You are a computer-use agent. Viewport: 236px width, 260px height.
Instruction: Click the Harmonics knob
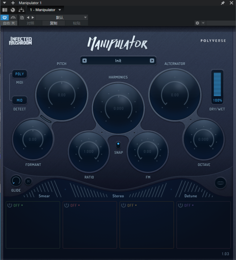click(x=118, y=109)
